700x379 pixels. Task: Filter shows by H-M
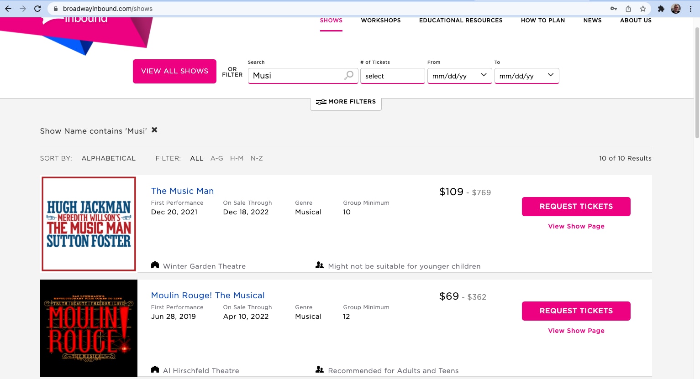[x=237, y=158]
